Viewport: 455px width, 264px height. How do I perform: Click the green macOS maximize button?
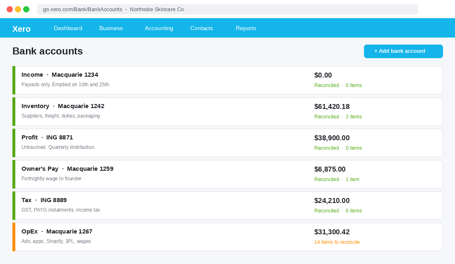click(26, 9)
